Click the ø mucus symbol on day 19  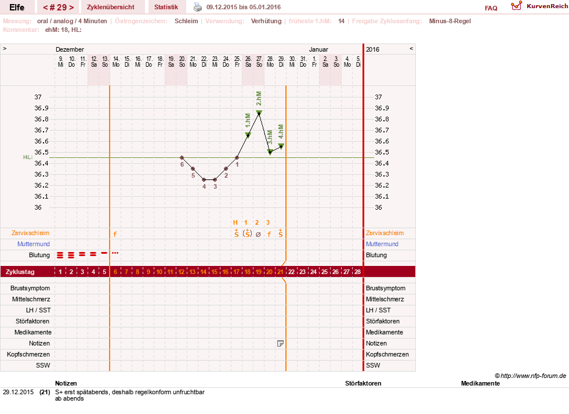coord(258,234)
